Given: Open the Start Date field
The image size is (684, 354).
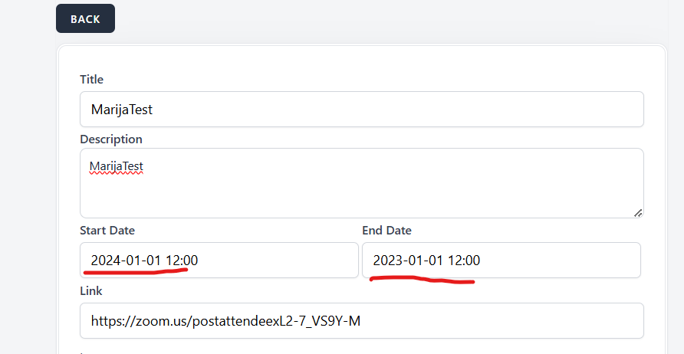Looking at the screenshot, I should tap(219, 261).
